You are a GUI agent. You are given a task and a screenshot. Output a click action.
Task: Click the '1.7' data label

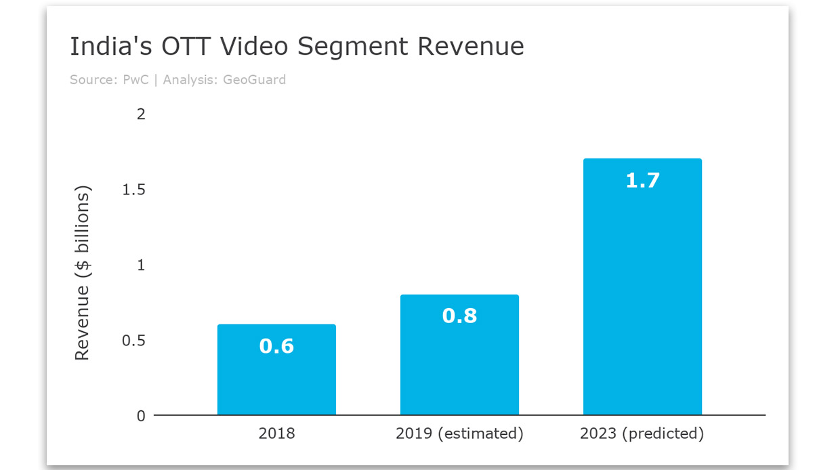[642, 180]
